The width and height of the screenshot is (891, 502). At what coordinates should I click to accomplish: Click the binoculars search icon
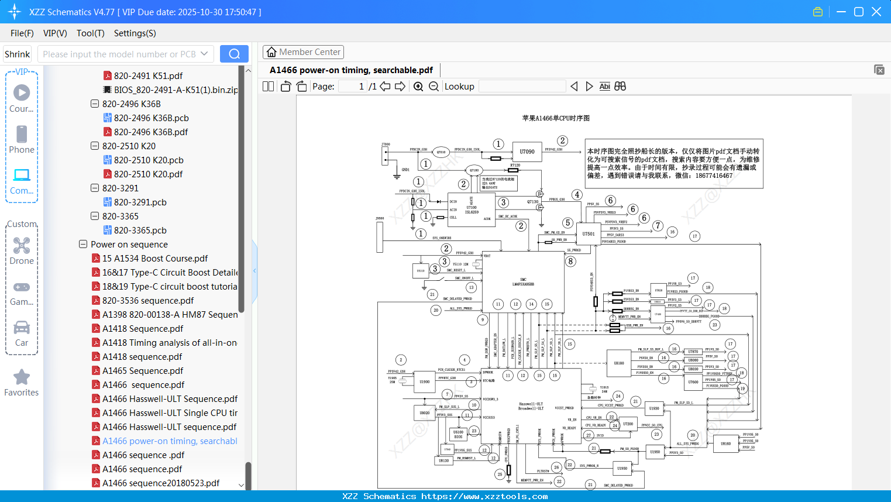(620, 87)
